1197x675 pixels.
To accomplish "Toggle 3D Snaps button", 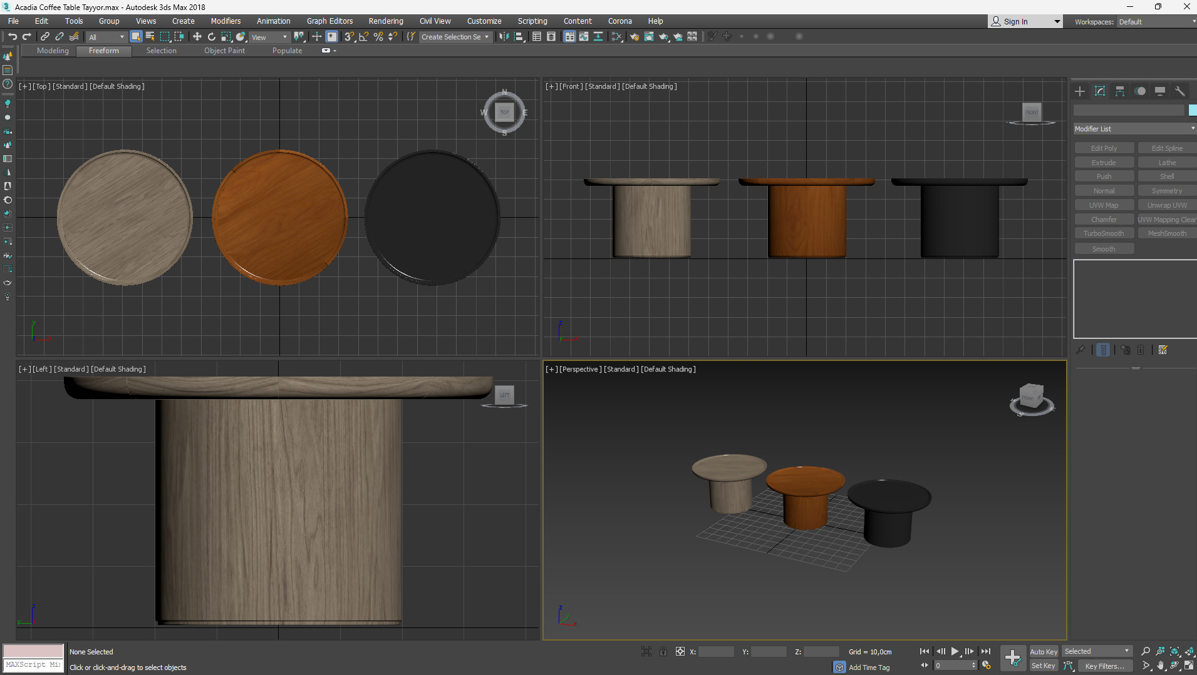I will pyautogui.click(x=350, y=37).
